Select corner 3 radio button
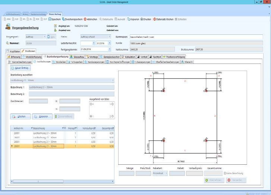 pos(112,105)
